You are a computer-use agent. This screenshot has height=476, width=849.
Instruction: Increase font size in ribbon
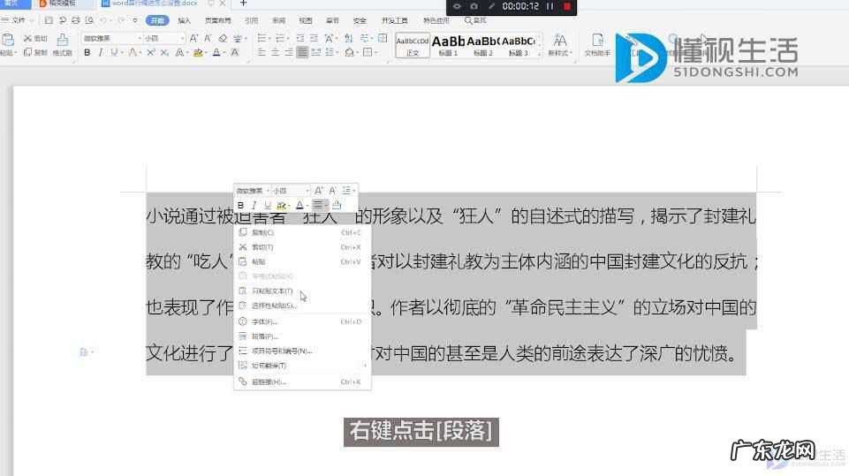[193, 39]
